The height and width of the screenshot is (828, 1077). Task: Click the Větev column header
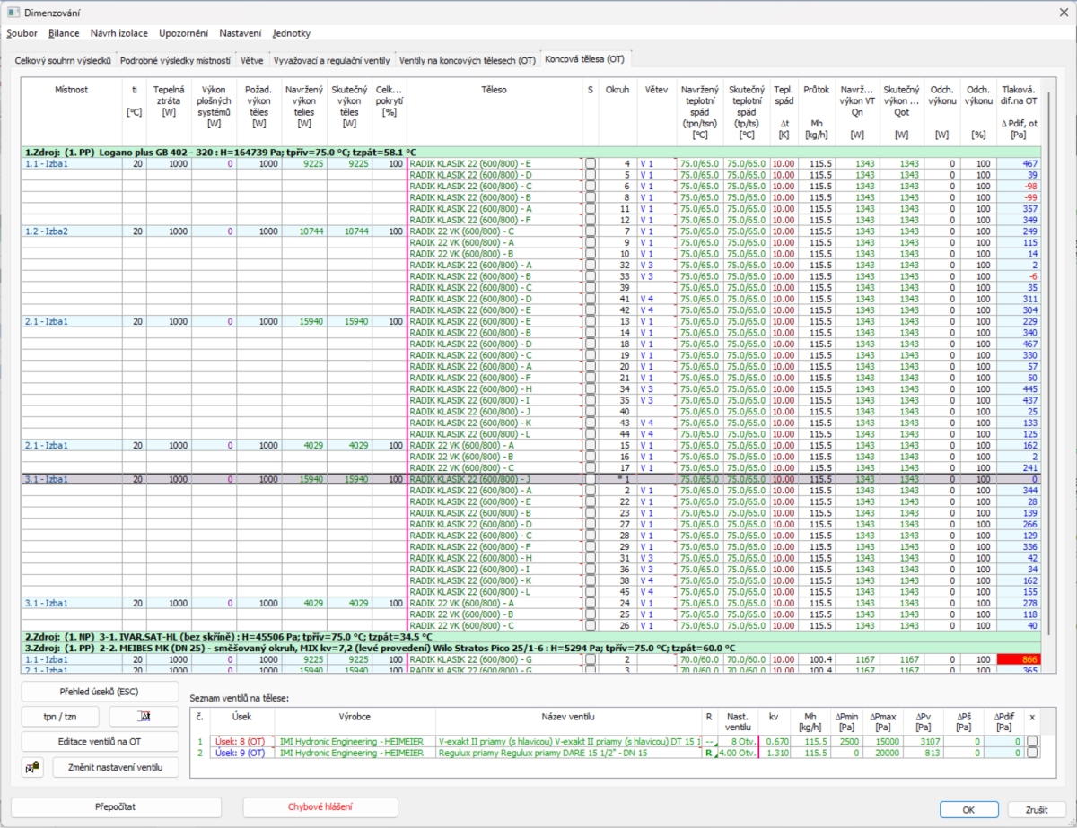656,113
